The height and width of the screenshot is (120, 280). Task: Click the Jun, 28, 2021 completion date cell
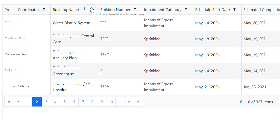255,87
